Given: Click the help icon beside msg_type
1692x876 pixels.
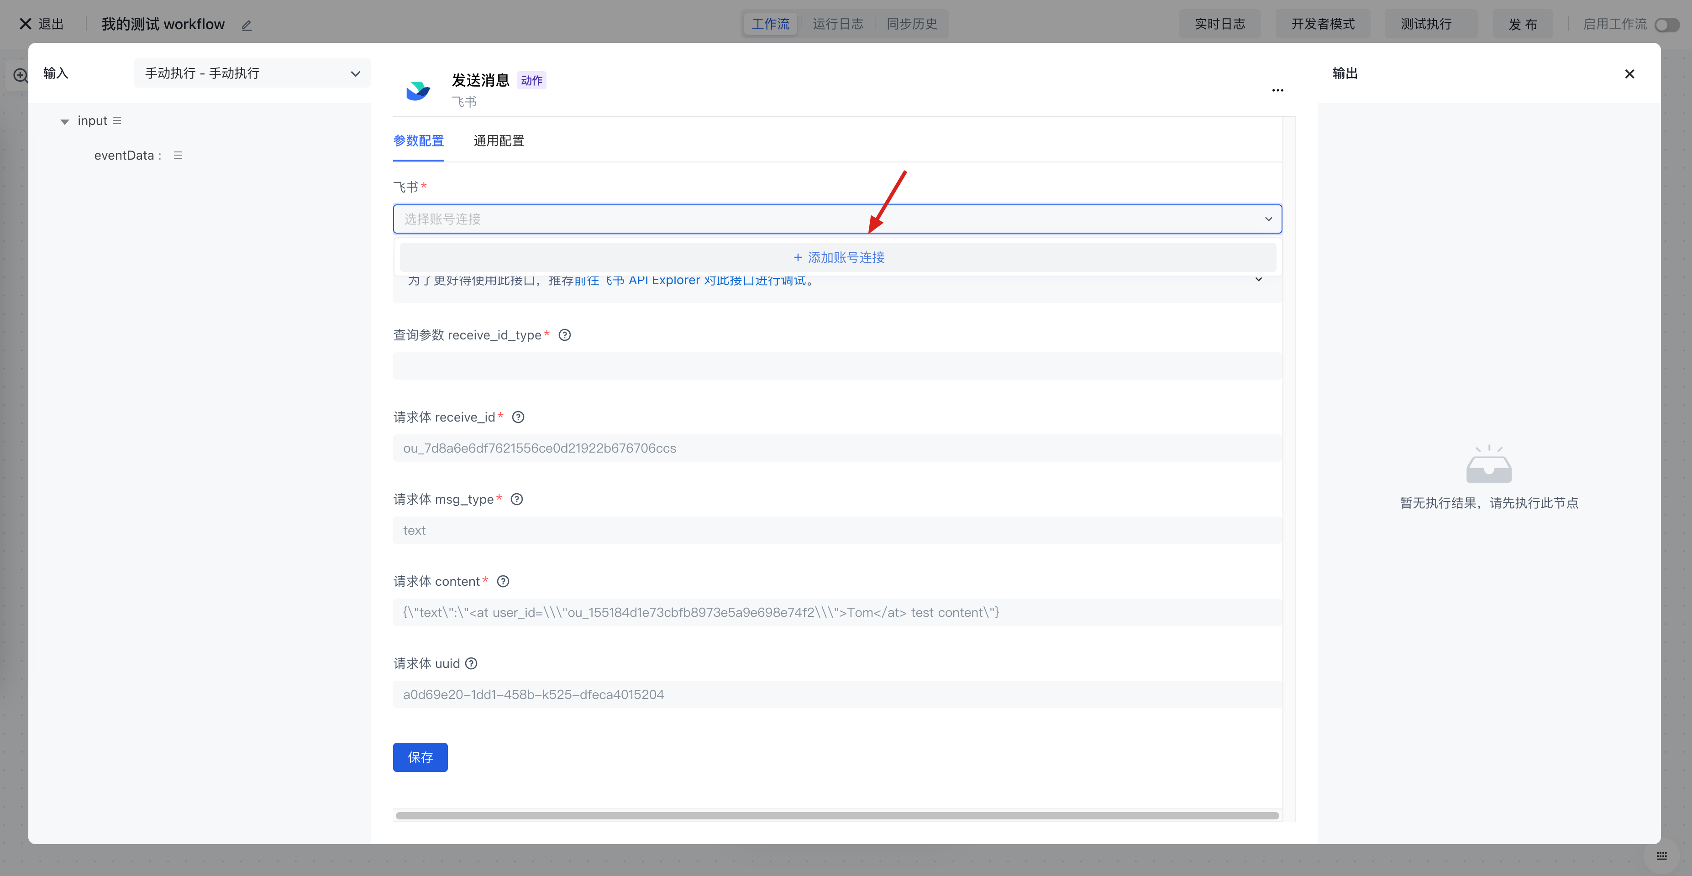Looking at the screenshot, I should 516,499.
